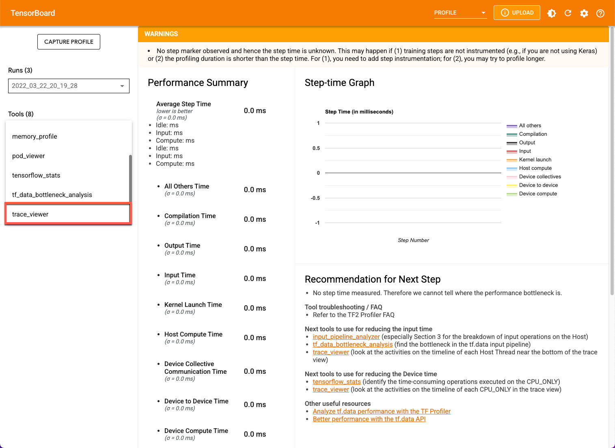Click the Input legend color swatch
The width and height of the screenshot is (615, 448).
point(512,152)
